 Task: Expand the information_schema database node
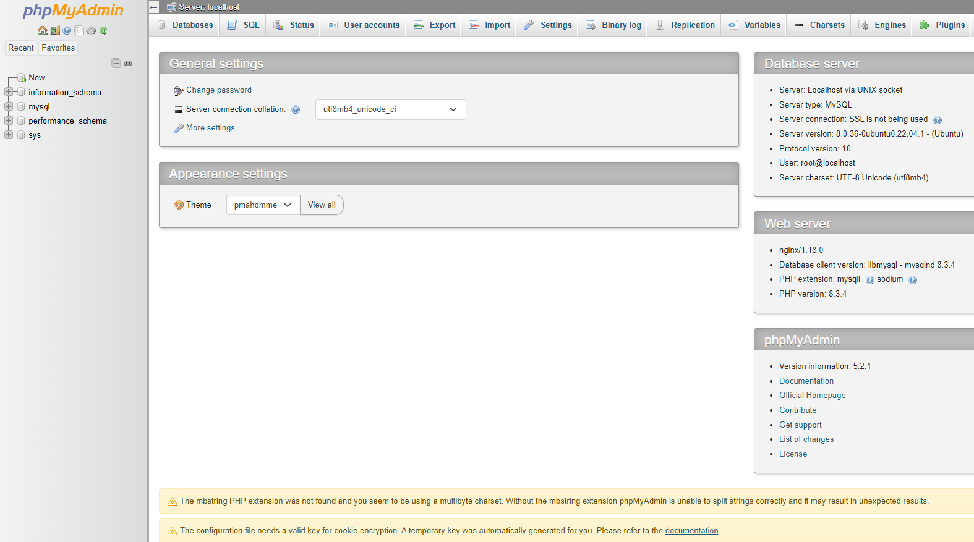(x=9, y=91)
